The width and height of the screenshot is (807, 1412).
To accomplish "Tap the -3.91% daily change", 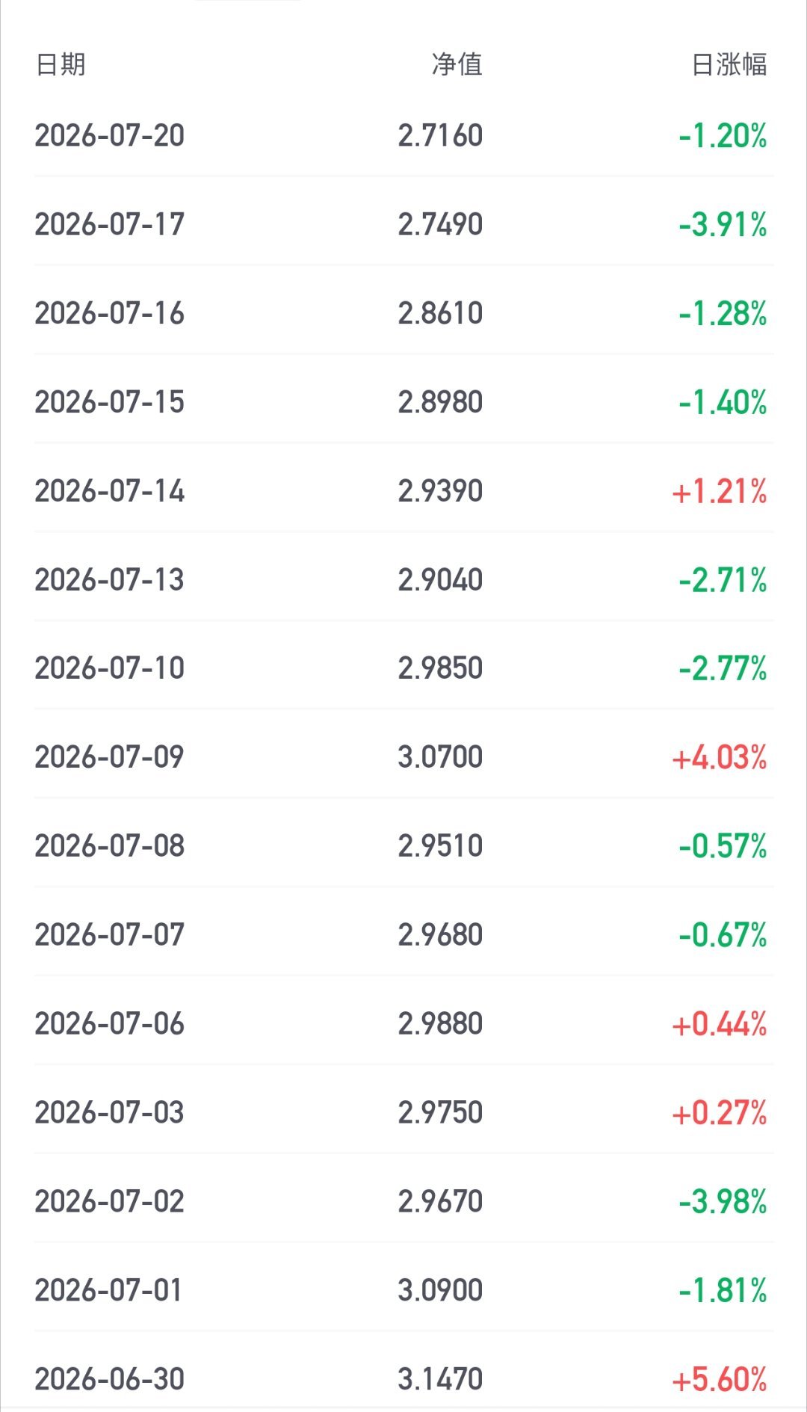I will click(x=723, y=224).
